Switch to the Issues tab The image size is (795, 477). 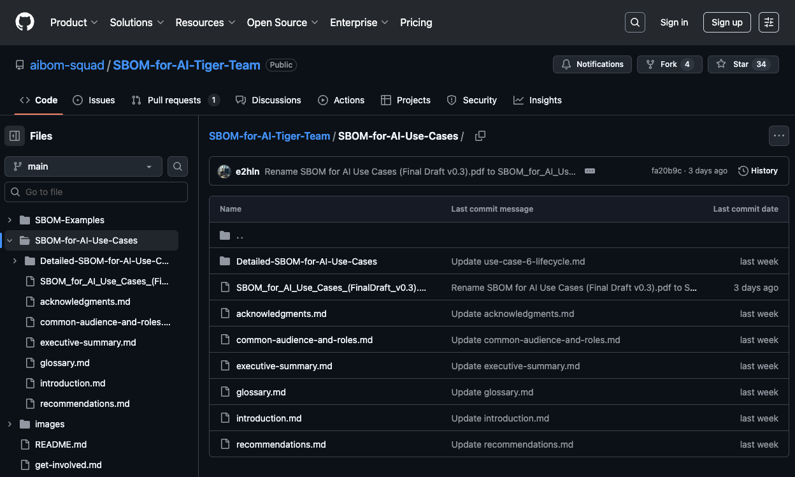tap(94, 100)
